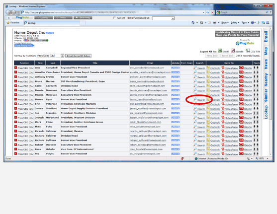Click the Stop icon beside address bar
Image resolution: width=277 pixels, height=214 pixels.
click(x=212, y=12)
